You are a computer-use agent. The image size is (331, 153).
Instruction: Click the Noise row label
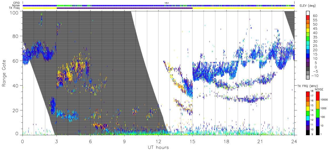point(16,5)
